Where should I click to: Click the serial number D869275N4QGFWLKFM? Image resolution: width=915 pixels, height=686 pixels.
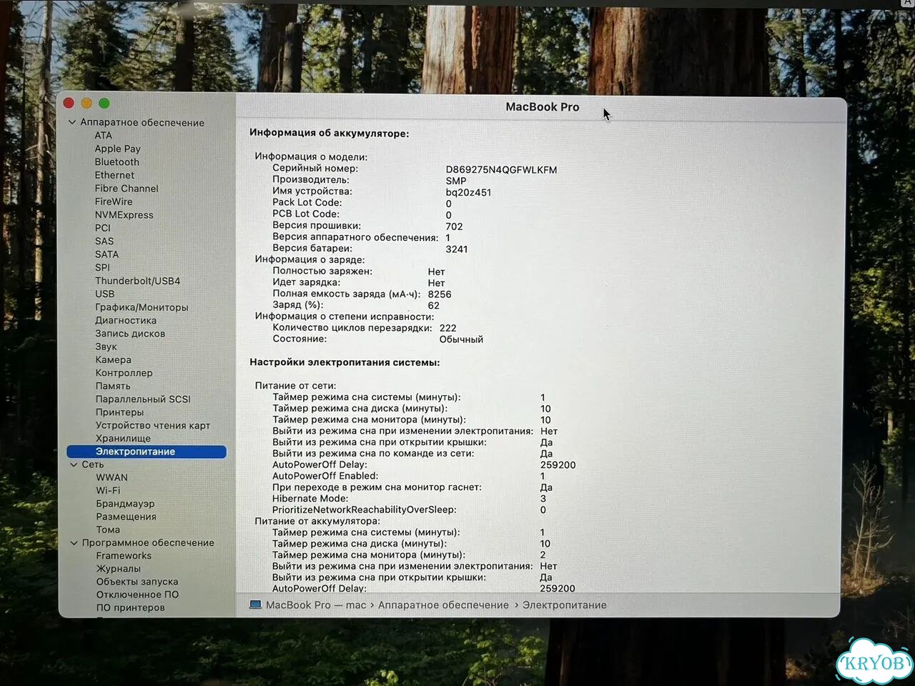tap(501, 170)
